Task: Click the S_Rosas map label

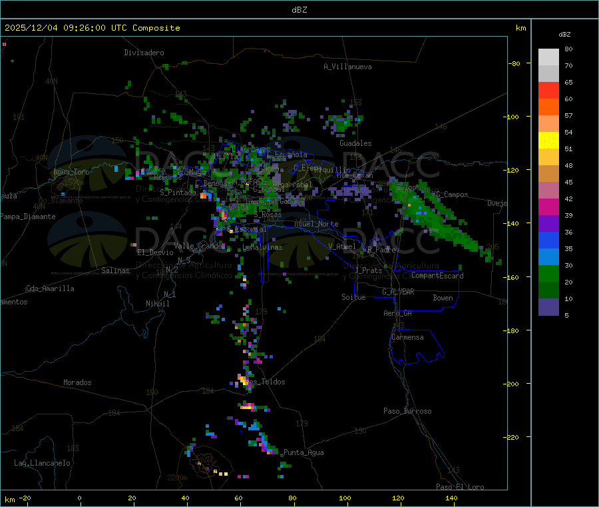Action: 268,215
